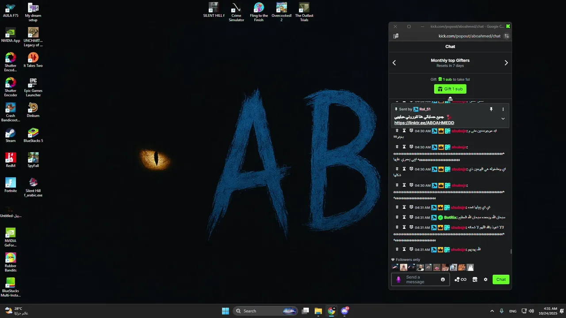
Task: Click the taskbar Search box
Action: coord(265,311)
